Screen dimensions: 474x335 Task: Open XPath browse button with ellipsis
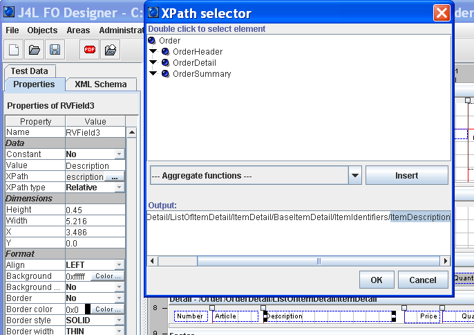click(x=114, y=177)
